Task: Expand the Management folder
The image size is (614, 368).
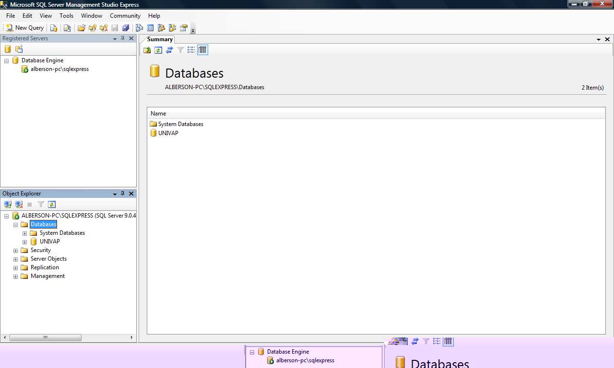Action: click(15, 276)
